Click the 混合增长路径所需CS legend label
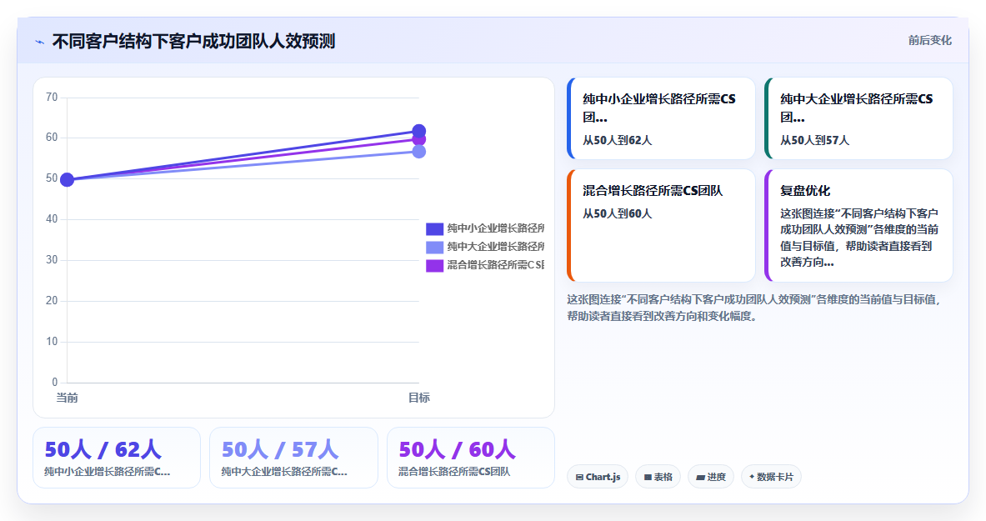The width and height of the screenshot is (986, 521). click(496, 265)
